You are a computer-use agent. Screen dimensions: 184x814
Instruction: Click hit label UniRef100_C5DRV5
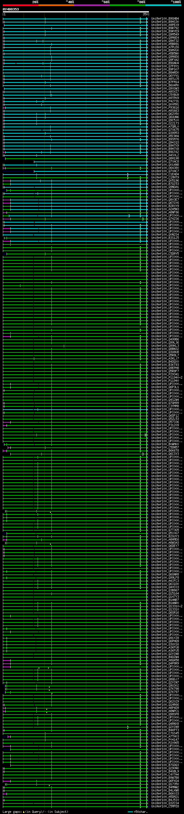165,254
